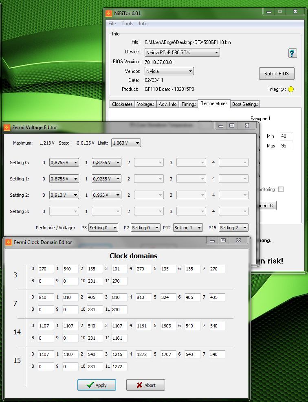Click perf level 3 domain 0 field
This screenshot has height=402, width=308.
click(46, 269)
